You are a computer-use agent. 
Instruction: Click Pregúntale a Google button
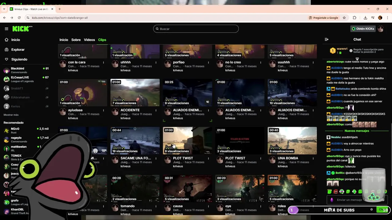(x=323, y=18)
